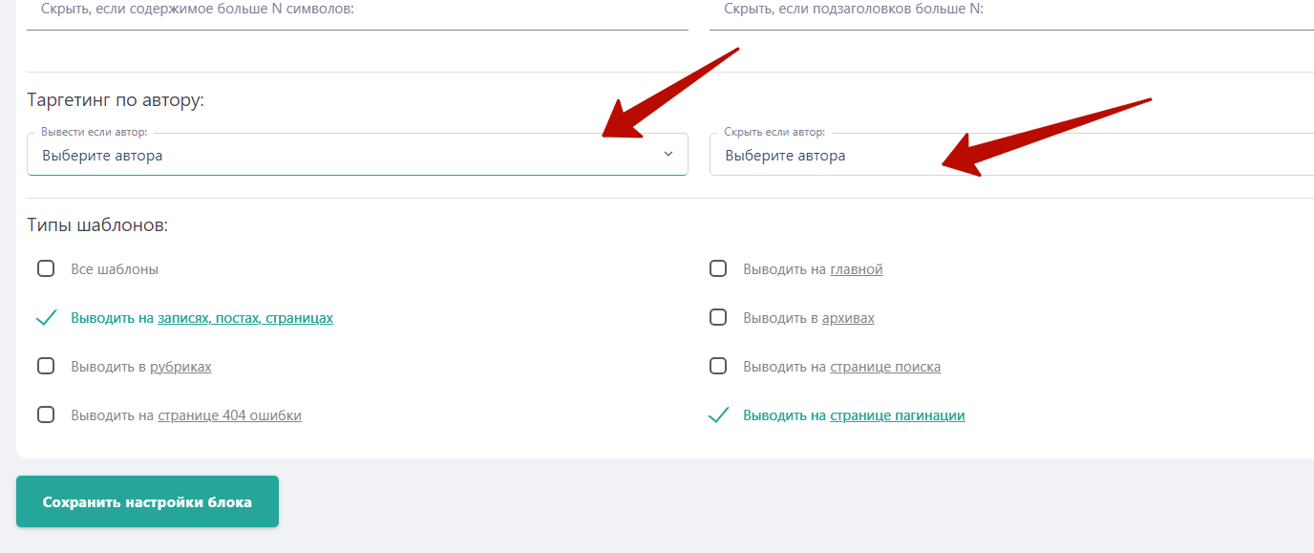Check the 'Выводить в архивах' box

pos(718,317)
